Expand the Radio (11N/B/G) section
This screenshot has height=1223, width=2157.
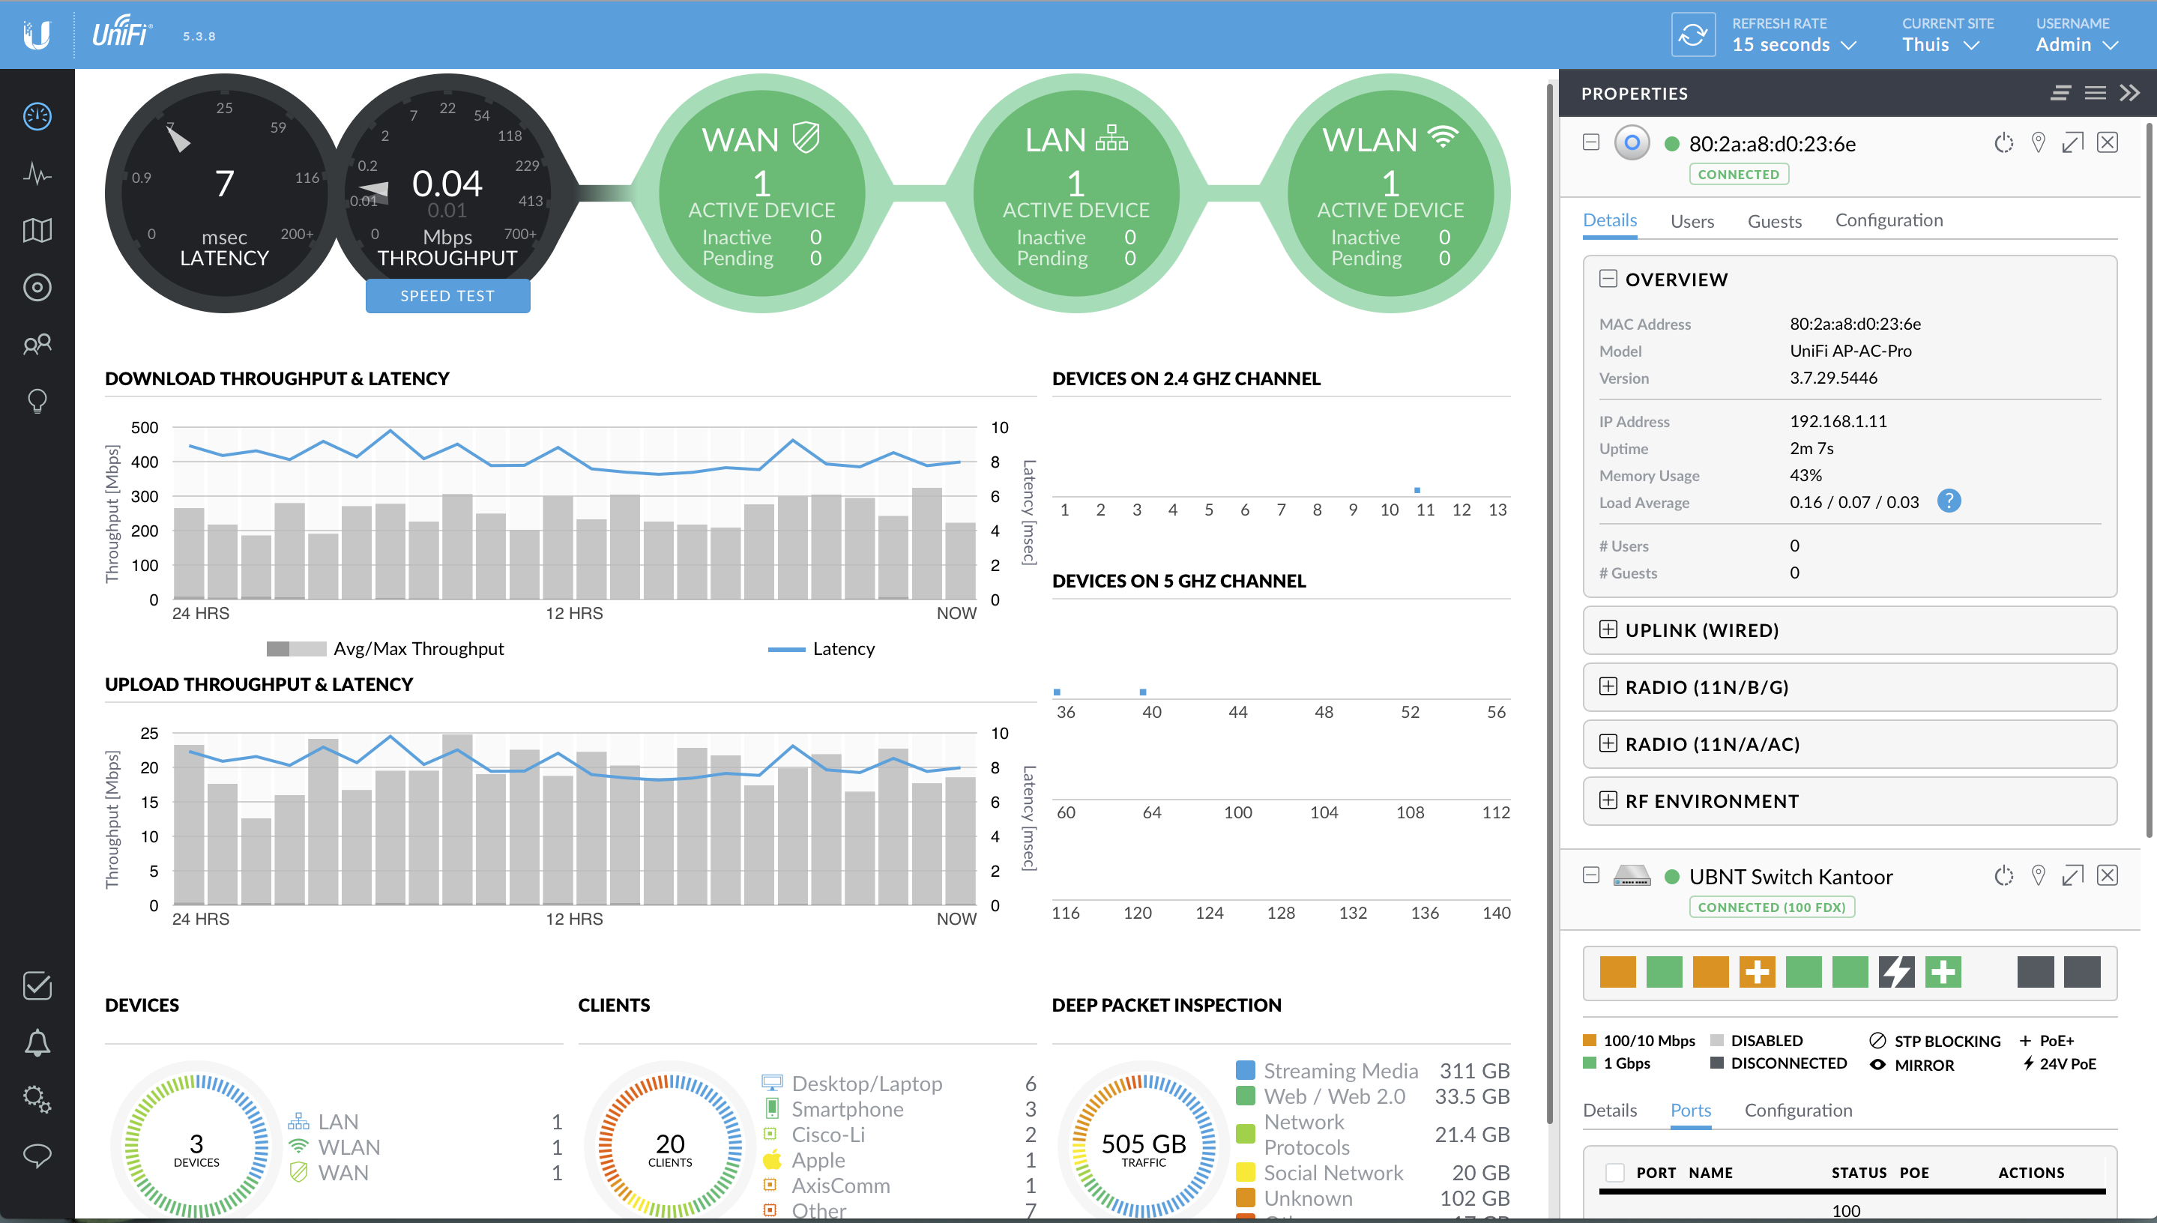tap(1608, 686)
